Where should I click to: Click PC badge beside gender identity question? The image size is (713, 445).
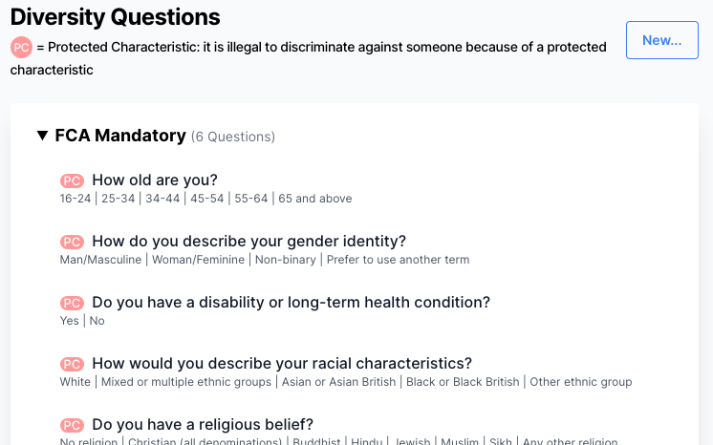72,242
